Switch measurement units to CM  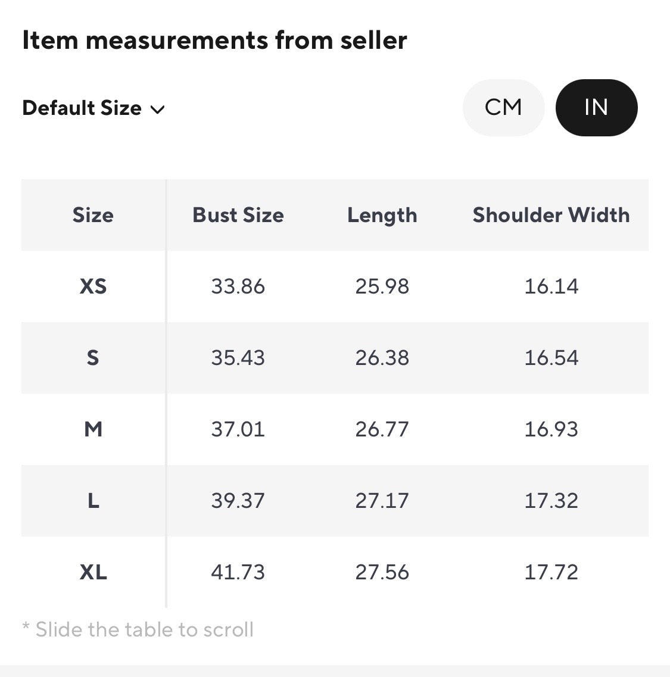503,108
